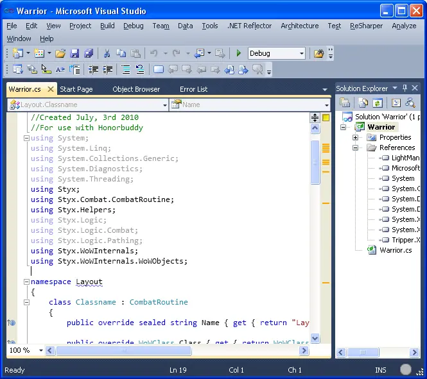Open the Build menu

(x=107, y=26)
